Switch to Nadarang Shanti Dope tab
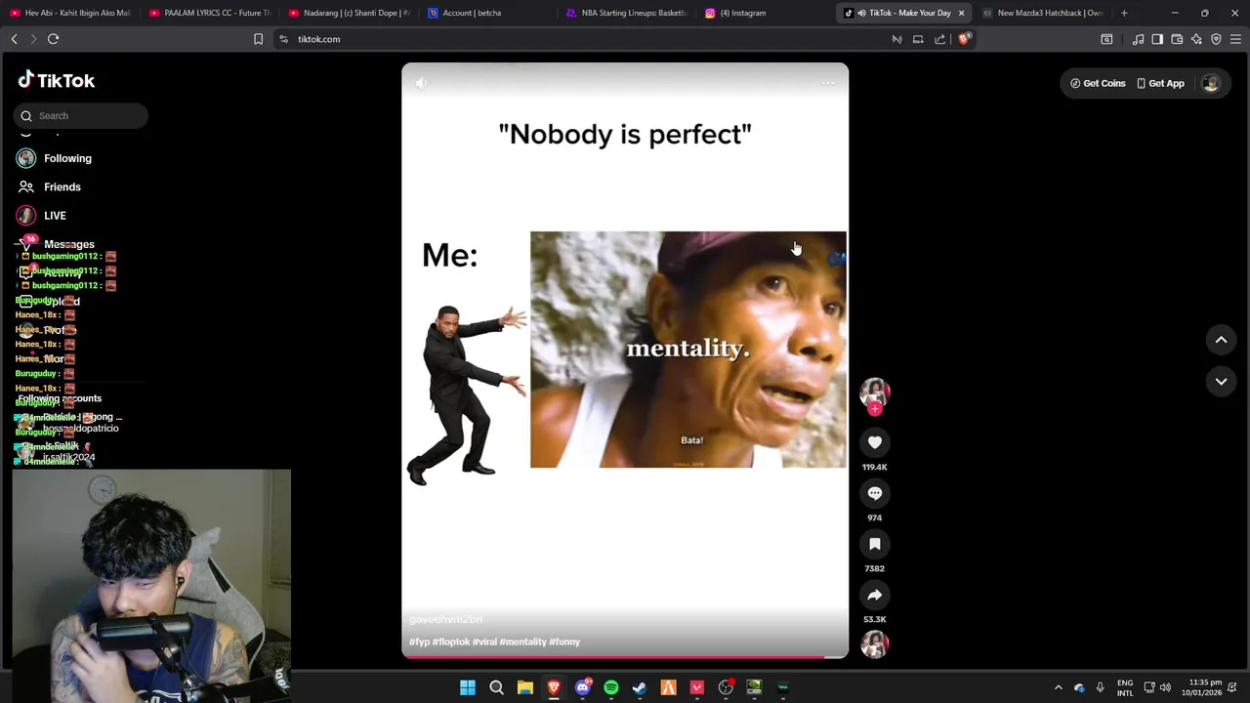 [x=349, y=13]
